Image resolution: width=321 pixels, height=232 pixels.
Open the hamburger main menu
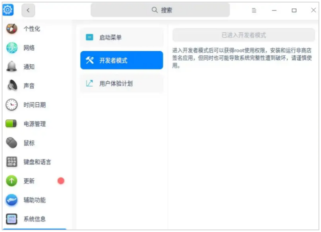254,10
